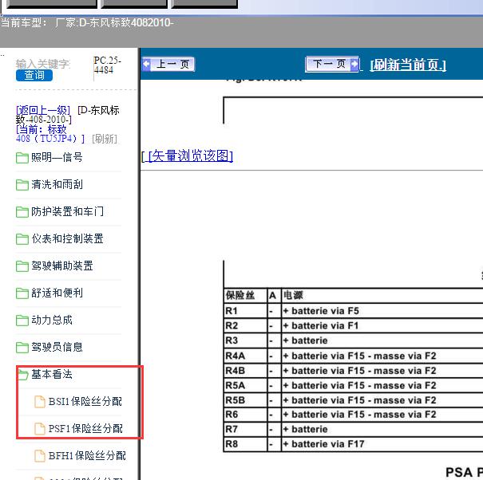Select table cell R2
This screenshot has height=480, width=483.
coord(246,325)
